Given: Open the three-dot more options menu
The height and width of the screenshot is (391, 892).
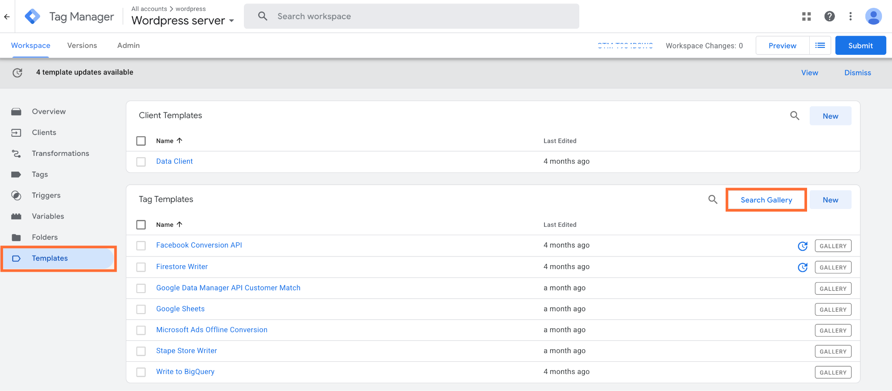Looking at the screenshot, I should (x=850, y=17).
